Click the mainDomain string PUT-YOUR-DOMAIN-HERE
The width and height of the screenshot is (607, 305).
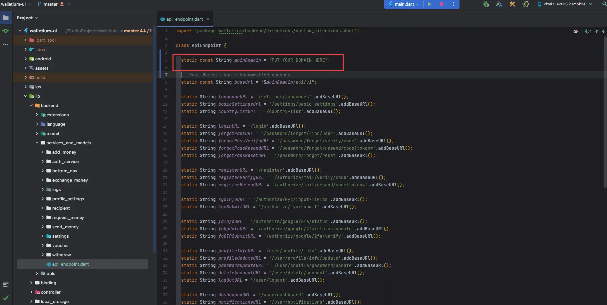click(298, 60)
